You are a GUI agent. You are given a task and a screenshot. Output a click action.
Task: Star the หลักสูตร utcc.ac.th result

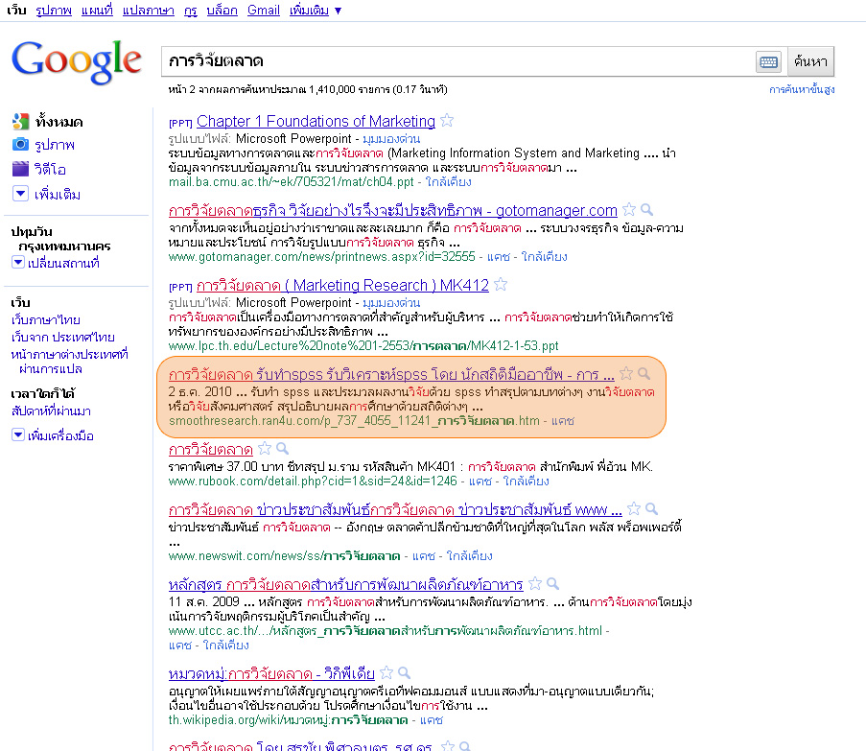point(535,583)
